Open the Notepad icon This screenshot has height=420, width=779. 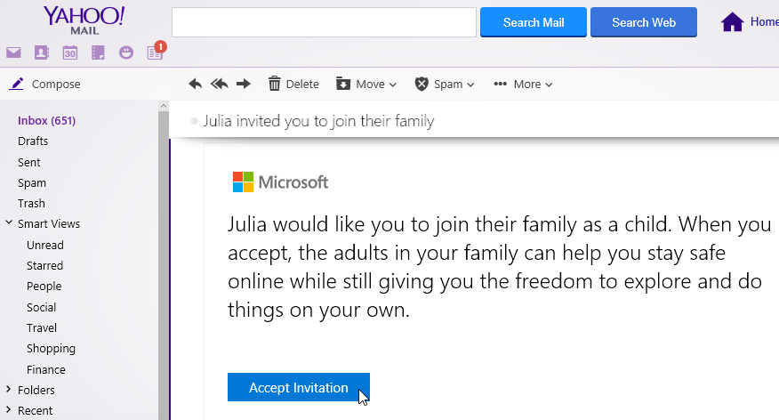tap(98, 53)
